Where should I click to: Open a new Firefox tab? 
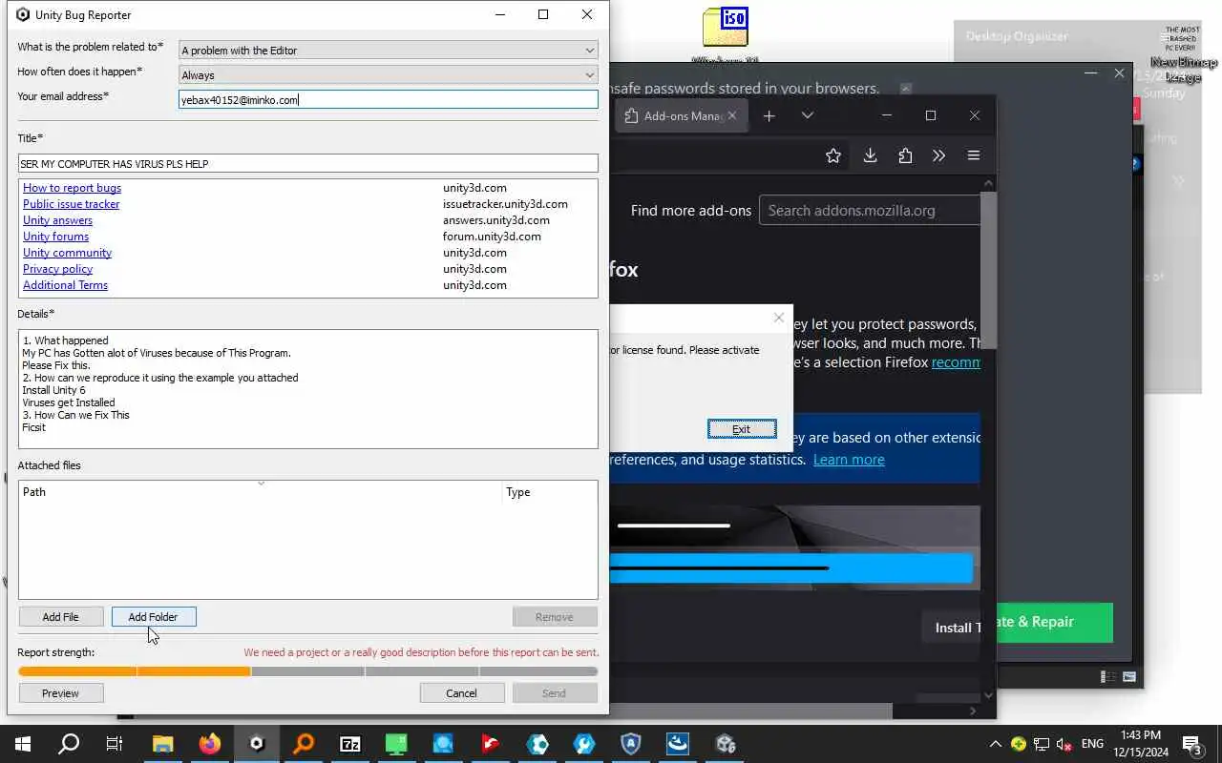coord(769,115)
